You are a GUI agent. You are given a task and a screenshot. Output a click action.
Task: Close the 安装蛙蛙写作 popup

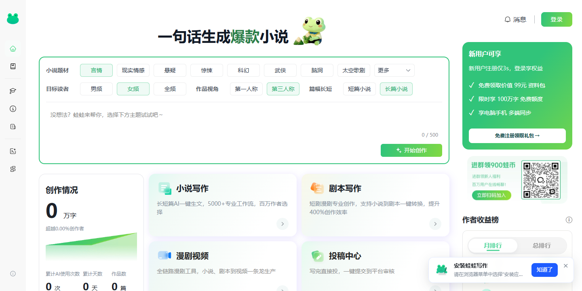click(x=566, y=266)
